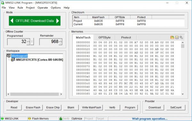Click the Erase Chip button
Viewport: 192px width, 121px height.
[53, 108]
